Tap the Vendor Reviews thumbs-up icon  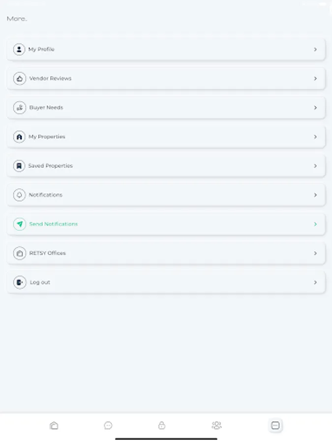click(20, 79)
